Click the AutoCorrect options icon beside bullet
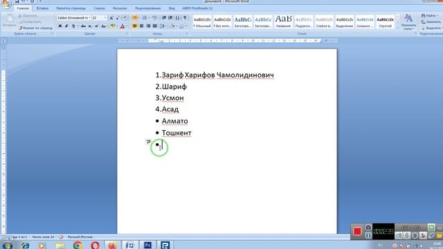Screen dimensions: 443x249 tap(148, 142)
